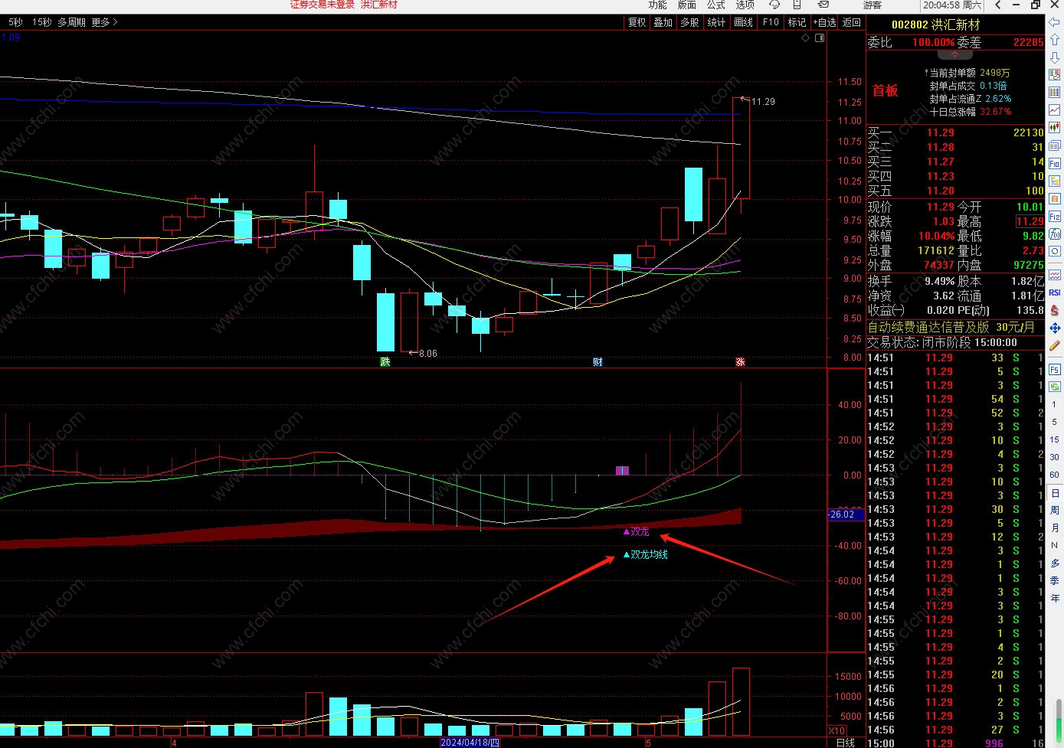The image size is (1064, 748).
Task: Click the 游客 guest account label
Action: (x=872, y=5)
